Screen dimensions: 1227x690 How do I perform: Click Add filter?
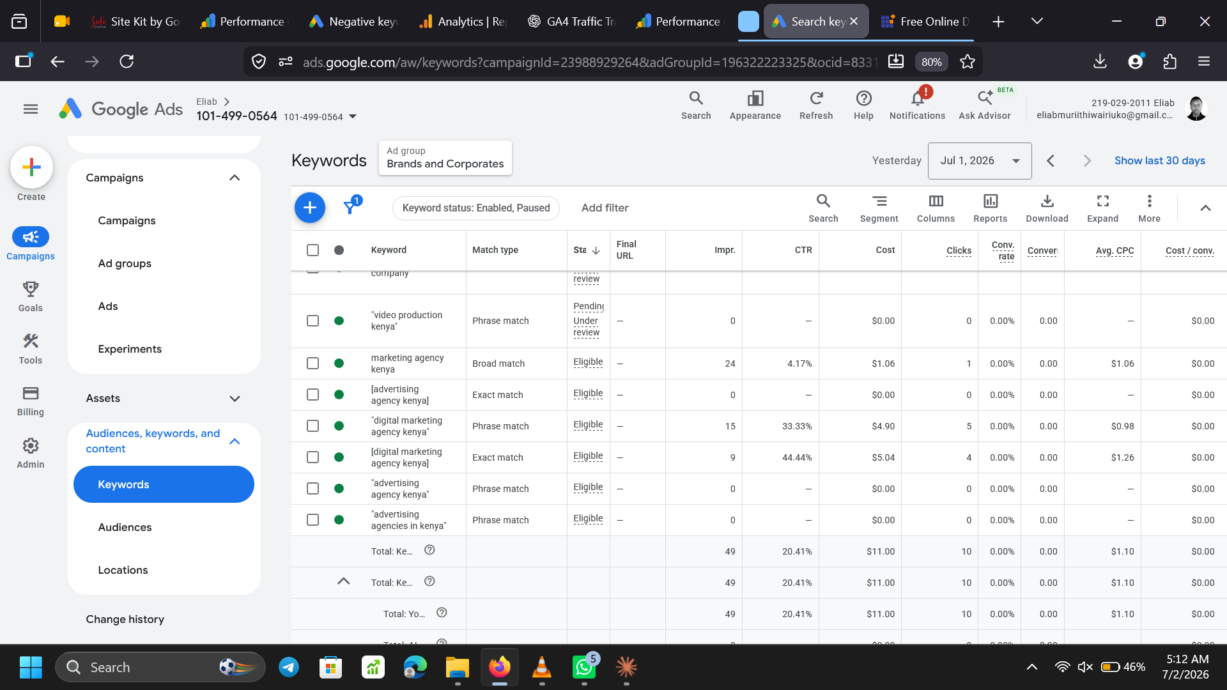pos(605,208)
